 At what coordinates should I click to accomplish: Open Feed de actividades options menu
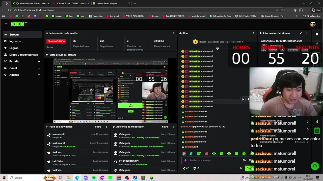tap(106, 127)
